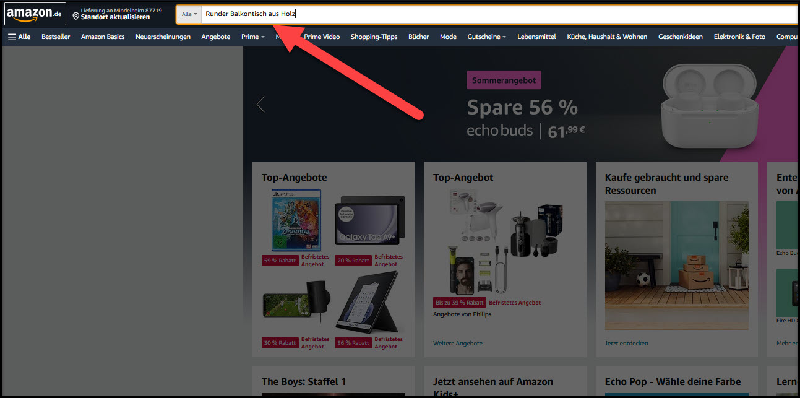Click the 20 % Rabatt badge
Viewport: 800px width, 398px height.
click(x=353, y=261)
